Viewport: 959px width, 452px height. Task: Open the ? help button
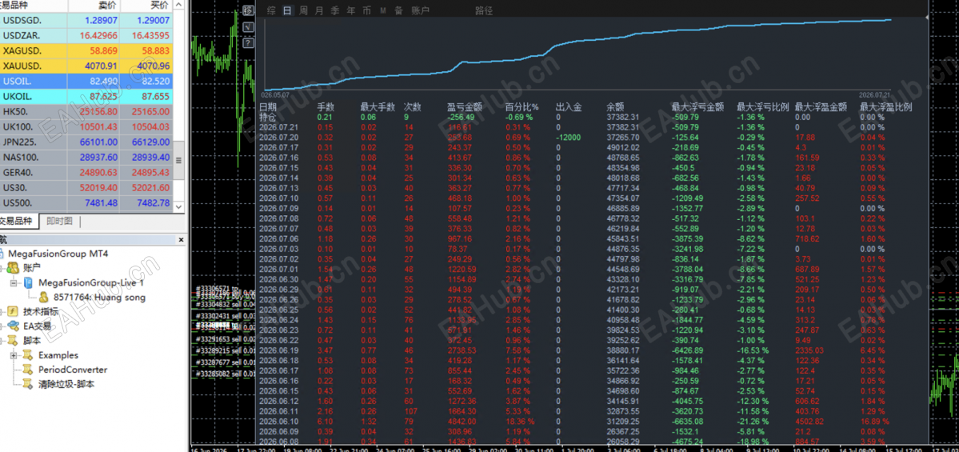pyautogui.click(x=248, y=43)
